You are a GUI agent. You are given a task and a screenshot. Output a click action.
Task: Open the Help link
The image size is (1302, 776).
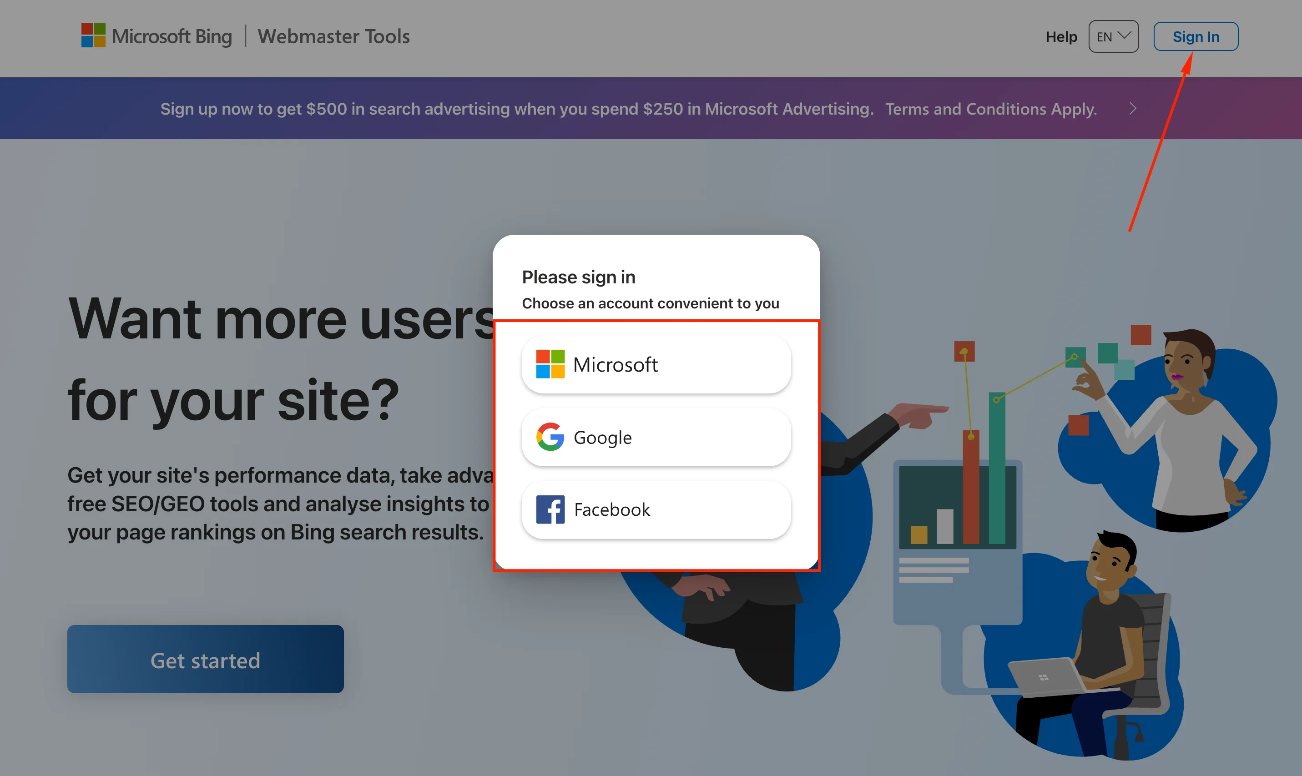(x=1061, y=36)
